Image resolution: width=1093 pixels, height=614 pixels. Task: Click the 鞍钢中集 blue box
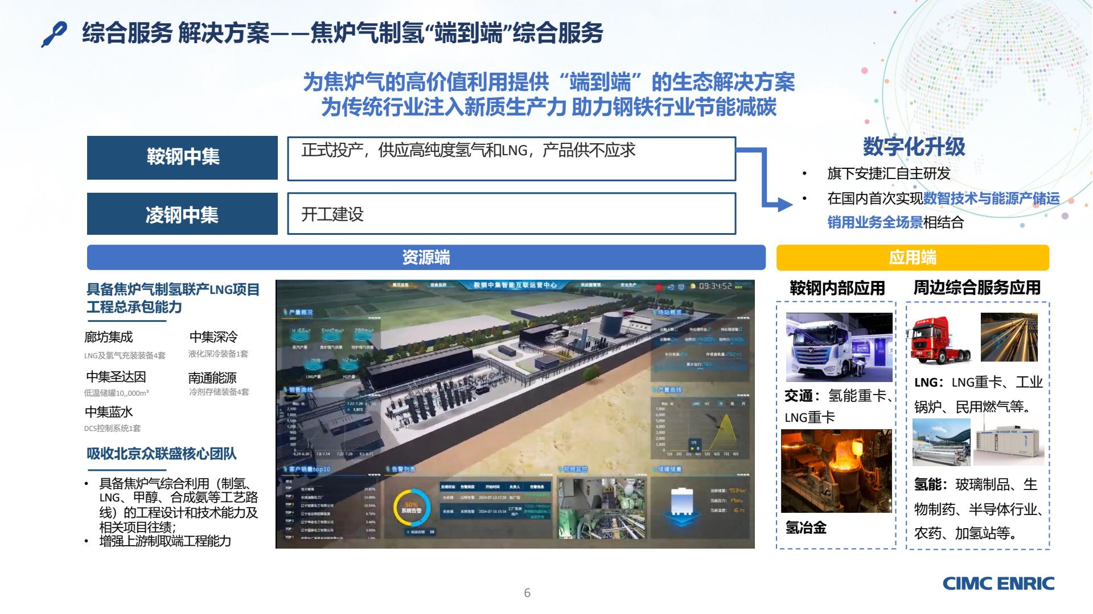(x=182, y=157)
